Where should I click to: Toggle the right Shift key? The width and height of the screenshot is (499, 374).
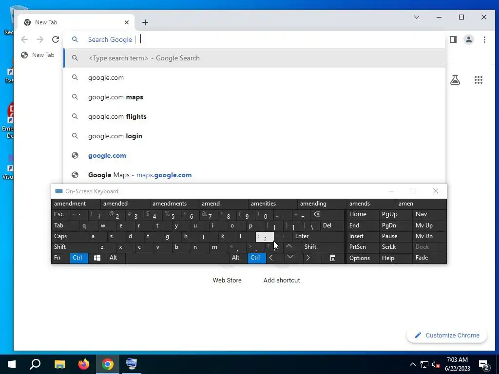click(323, 247)
